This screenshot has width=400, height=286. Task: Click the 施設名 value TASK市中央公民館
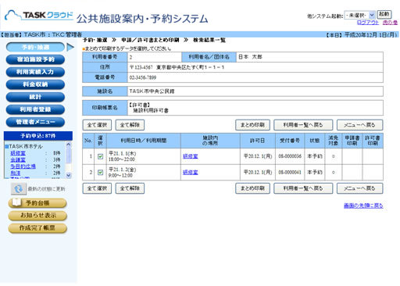(x=152, y=91)
